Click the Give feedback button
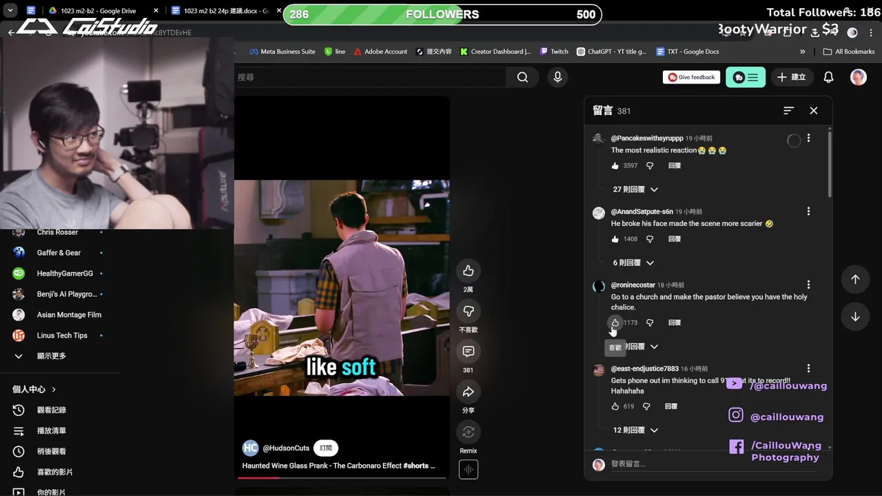The width and height of the screenshot is (882, 496). 692,77
